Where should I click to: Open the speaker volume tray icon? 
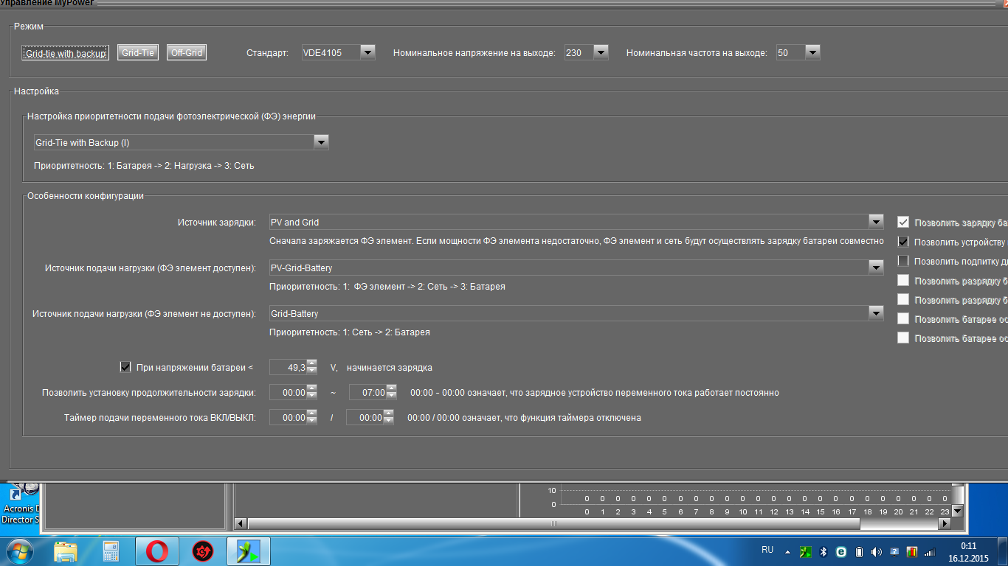click(x=876, y=551)
